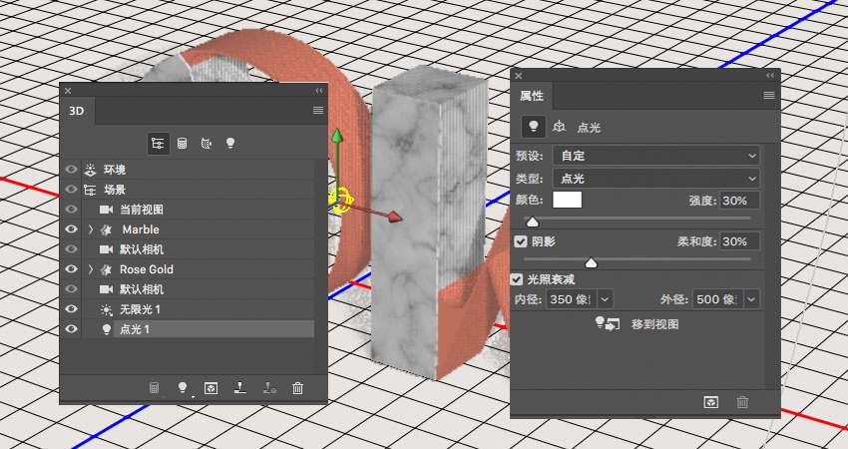848x449 pixels.
Task: Select the 属性 panel tab
Action: 531,96
